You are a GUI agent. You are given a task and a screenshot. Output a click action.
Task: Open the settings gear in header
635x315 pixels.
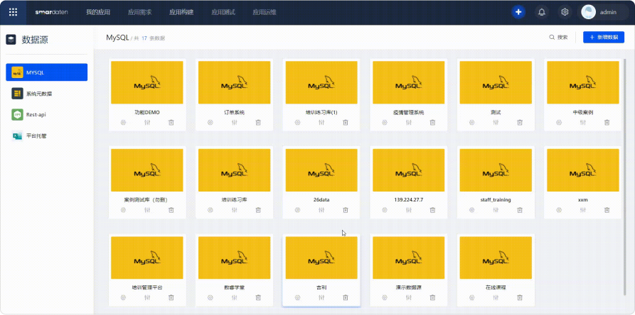pyautogui.click(x=565, y=12)
